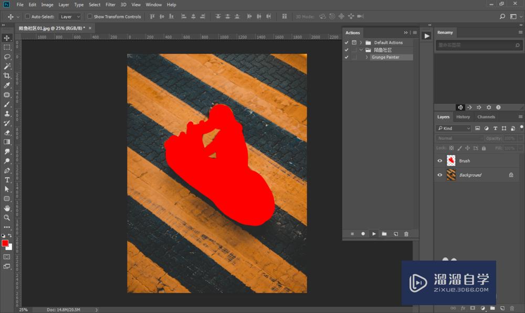Image resolution: width=525 pixels, height=313 pixels.
Task: Switch to the History tab
Action: (x=463, y=117)
